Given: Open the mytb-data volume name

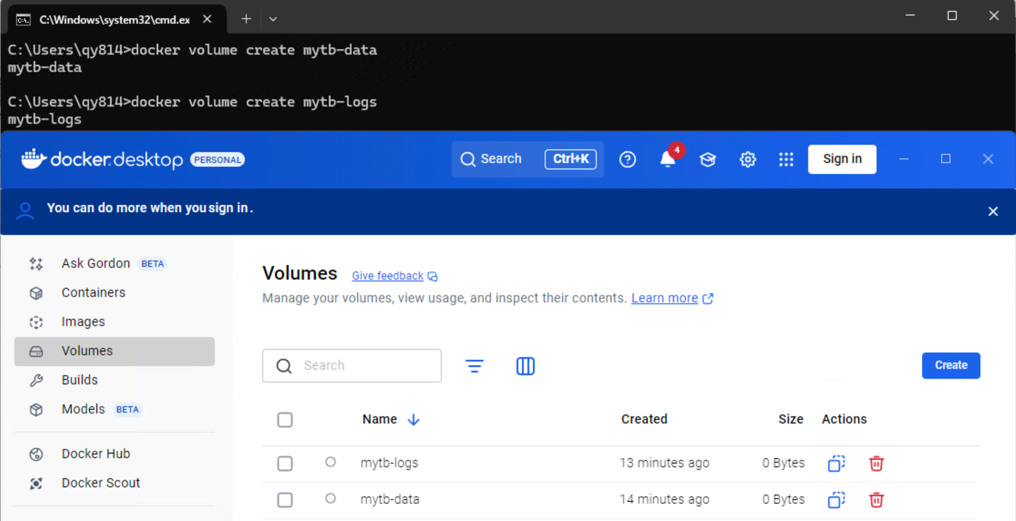Looking at the screenshot, I should pos(390,499).
